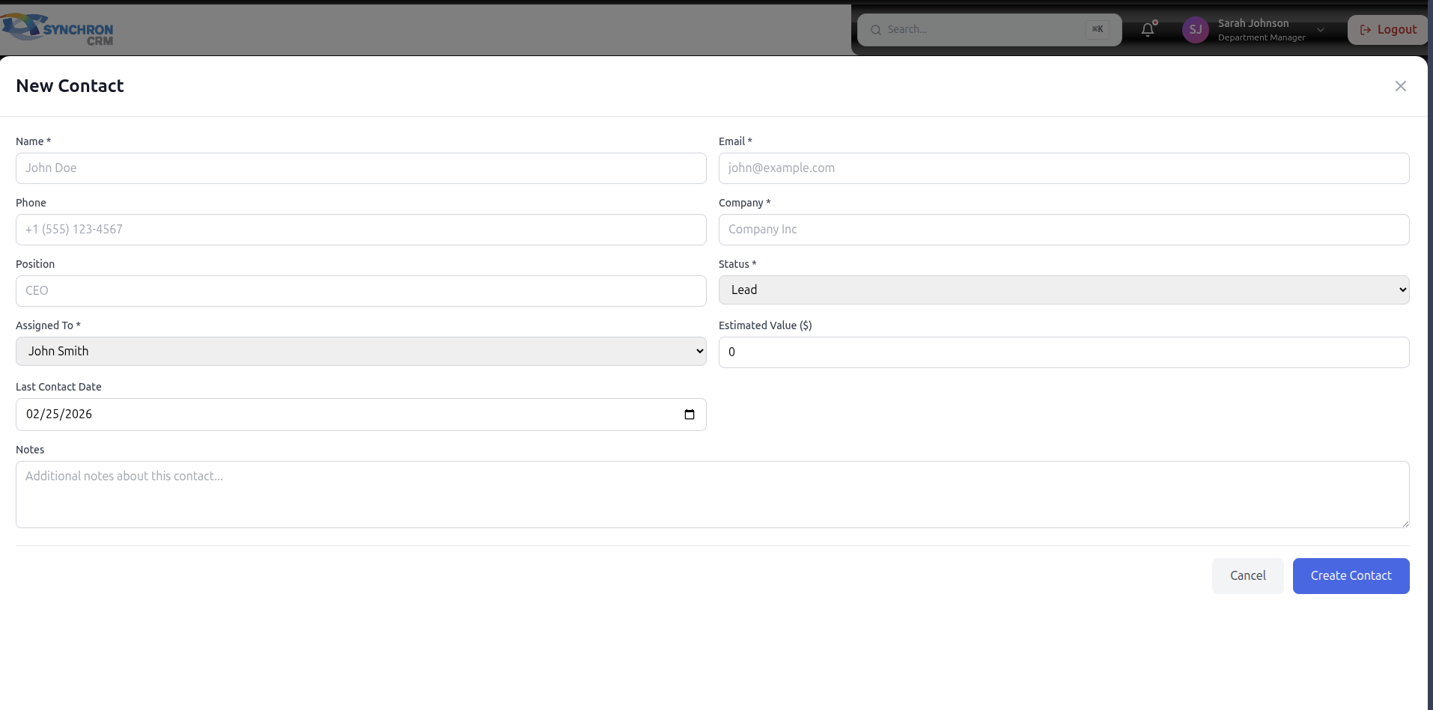Click the Estimated Value field

click(x=1063, y=352)
